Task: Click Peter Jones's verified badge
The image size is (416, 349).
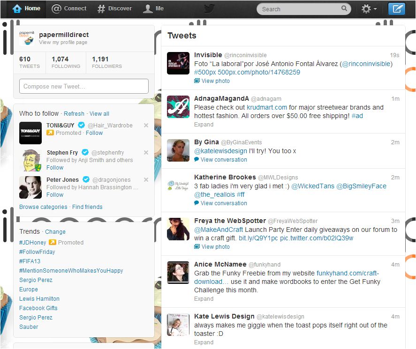Action: point(86,179)
